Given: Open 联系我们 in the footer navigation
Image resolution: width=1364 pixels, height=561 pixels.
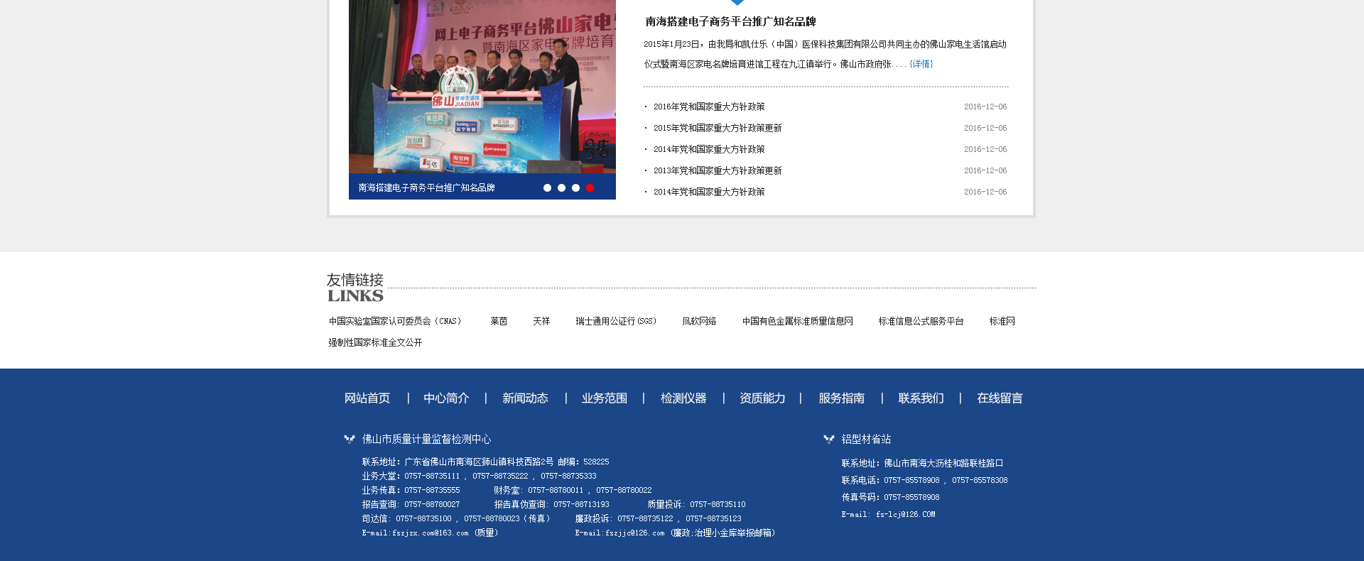Looking at the screenshot, I should pyautogui.click(x=921, y=398).
